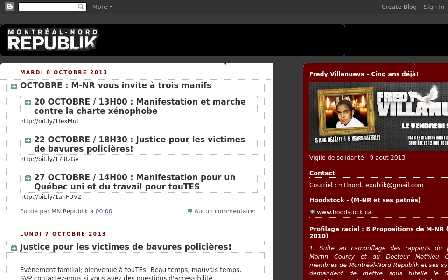Click green arrow beside "OCTOBRE : M-NR vous invite"
Screen dimensions: 448x280
[x=14, y=86]
